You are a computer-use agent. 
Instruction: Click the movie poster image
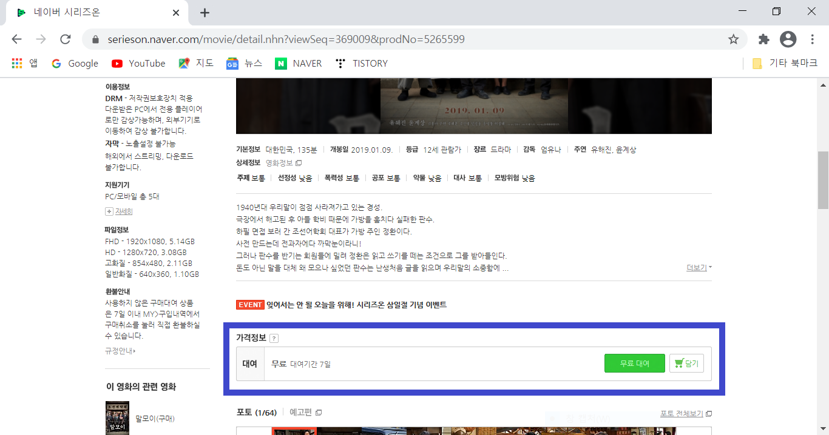click(473, 106)
